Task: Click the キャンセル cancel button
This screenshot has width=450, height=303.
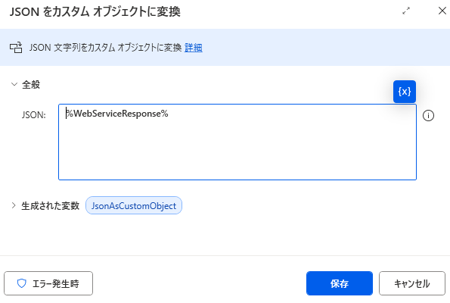Action: pyautogui.click(x=412, y=283)
